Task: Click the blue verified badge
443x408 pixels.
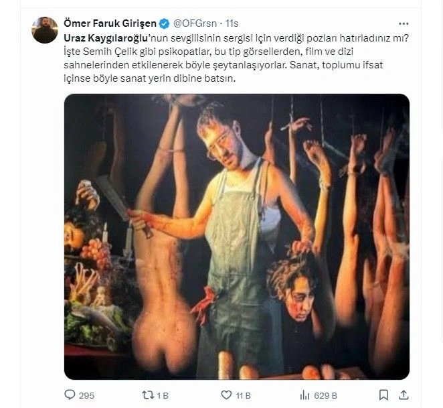Action: [x=165, y=23]
